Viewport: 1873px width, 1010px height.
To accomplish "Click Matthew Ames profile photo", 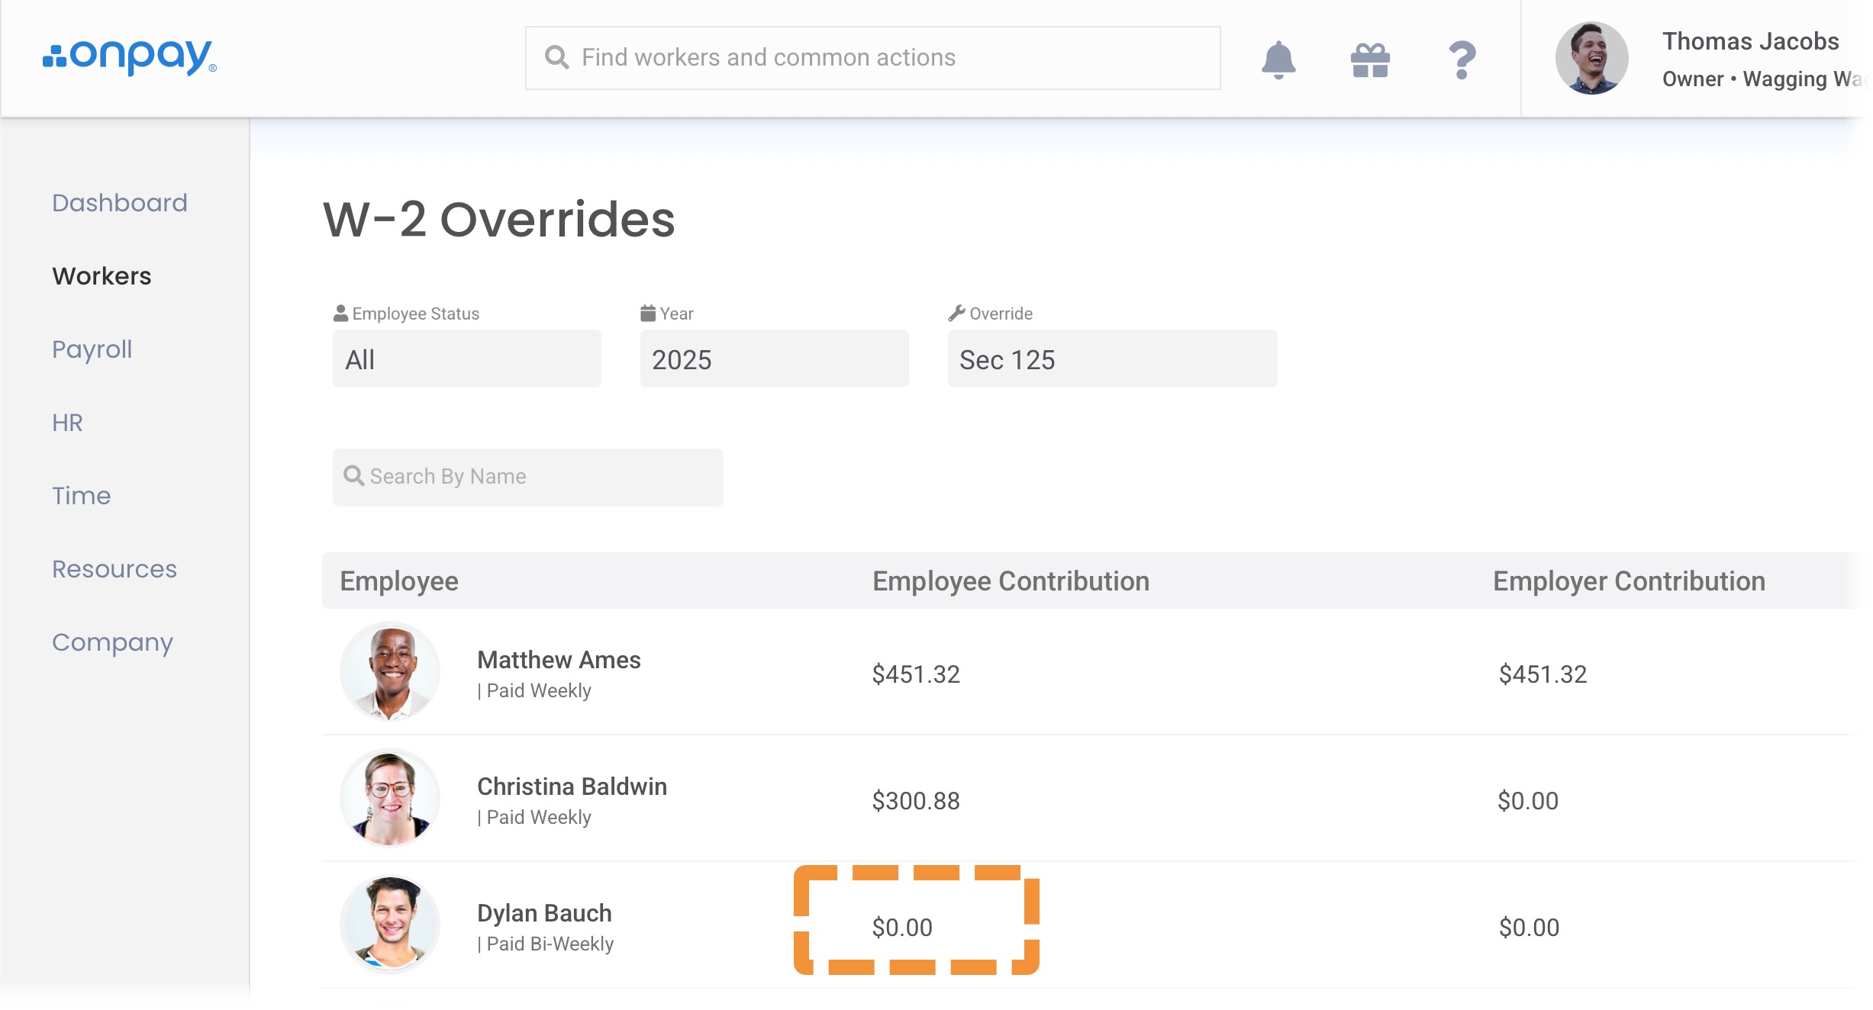I will pos(390,672).
